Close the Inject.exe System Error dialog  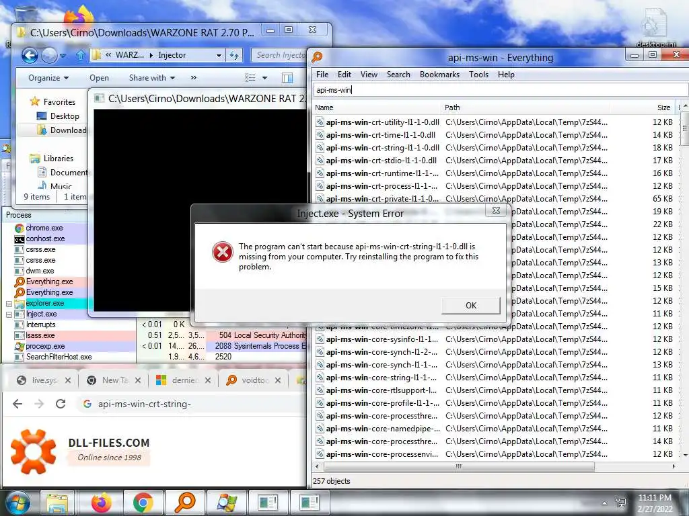(x=496, y=210)
